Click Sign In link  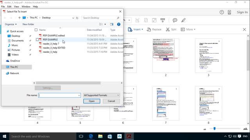(x=242, y=12)
